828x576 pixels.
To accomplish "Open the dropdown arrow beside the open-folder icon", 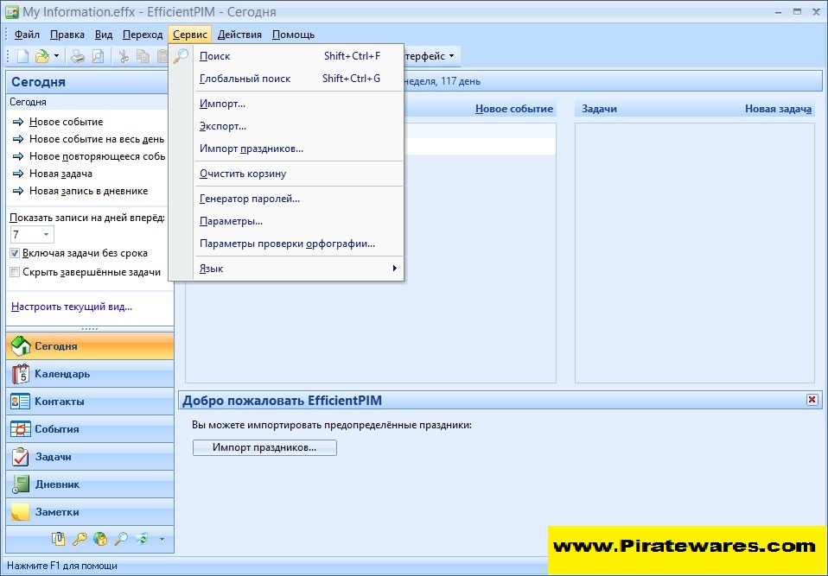I will click(x=57, y=56).
